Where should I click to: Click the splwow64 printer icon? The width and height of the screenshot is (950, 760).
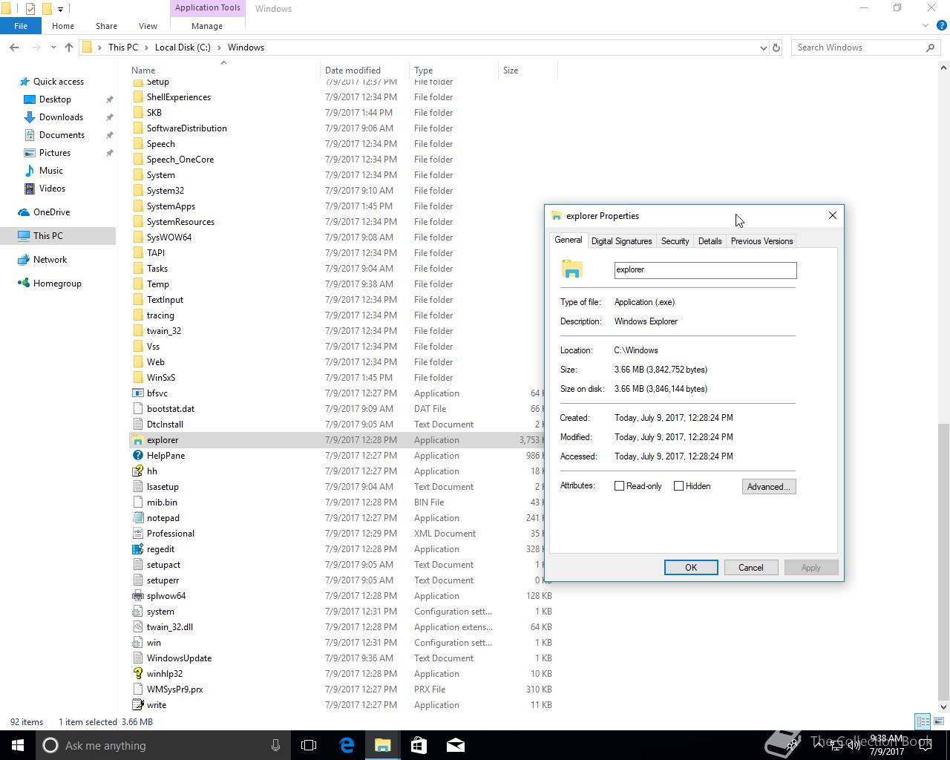137,596
